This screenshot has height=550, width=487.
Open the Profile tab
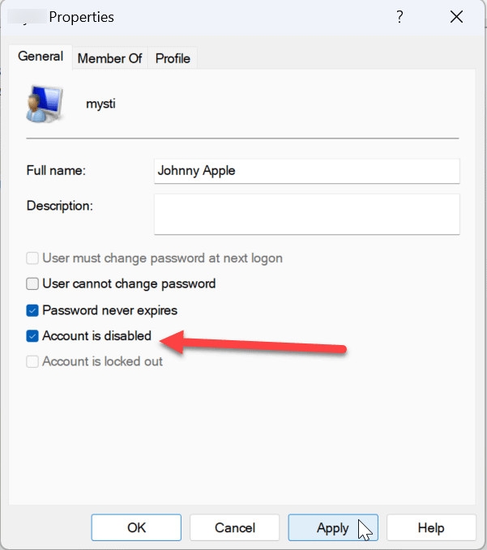pos(173,58)
